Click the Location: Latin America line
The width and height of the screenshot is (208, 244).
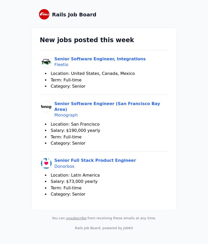[75, 175]
